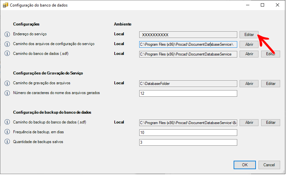Click the Endereço do serviço label

(x=30, y=34)
